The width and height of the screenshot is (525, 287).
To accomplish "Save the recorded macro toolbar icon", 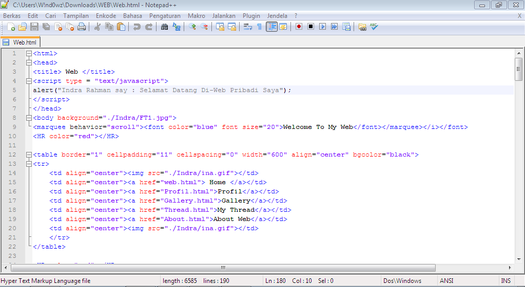I will [346, 27].
